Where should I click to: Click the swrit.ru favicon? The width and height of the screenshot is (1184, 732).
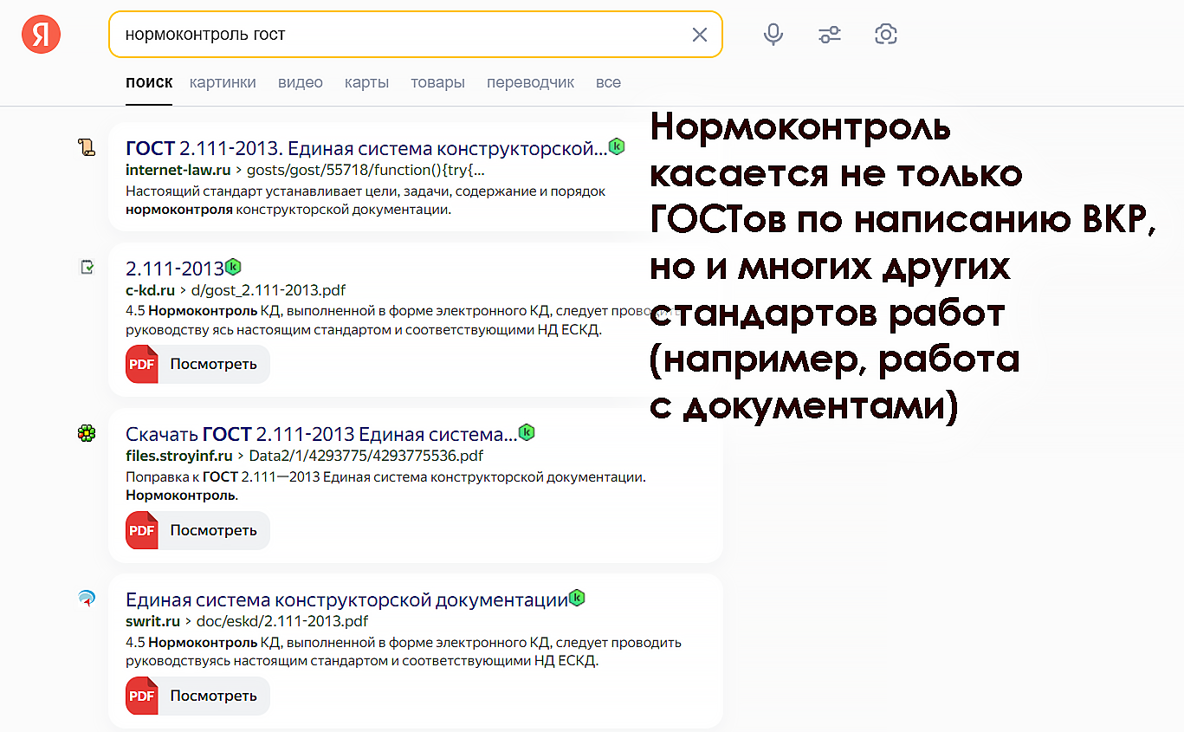point(87,598)
